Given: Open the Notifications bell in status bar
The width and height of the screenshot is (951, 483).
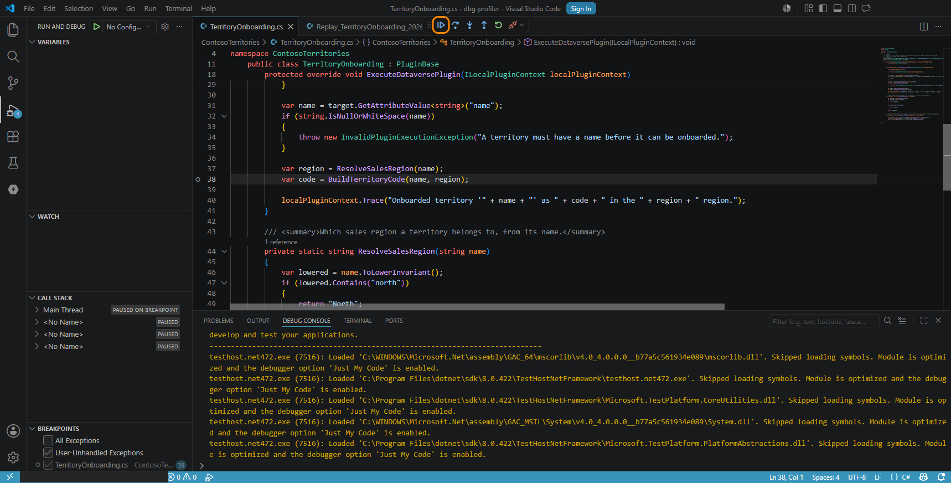Looking at the screenshot, I should tap(941, 477).
